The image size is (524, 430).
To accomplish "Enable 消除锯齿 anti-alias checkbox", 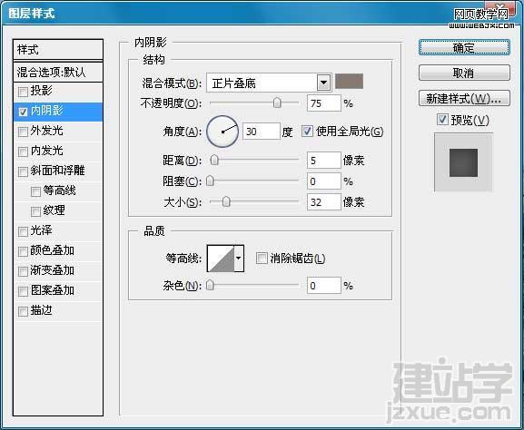I will (262, 258).
